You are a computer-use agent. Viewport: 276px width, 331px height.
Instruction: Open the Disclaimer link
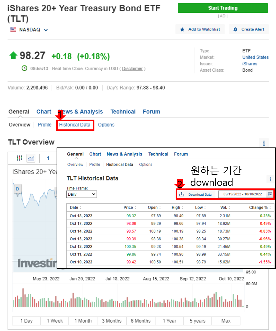[x=132, y=69]
